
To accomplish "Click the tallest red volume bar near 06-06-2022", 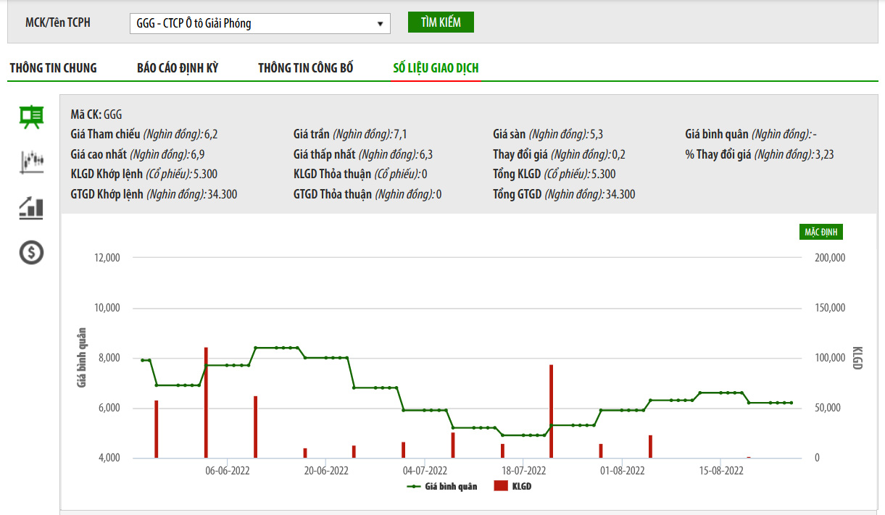I will (x=206, y=403).
